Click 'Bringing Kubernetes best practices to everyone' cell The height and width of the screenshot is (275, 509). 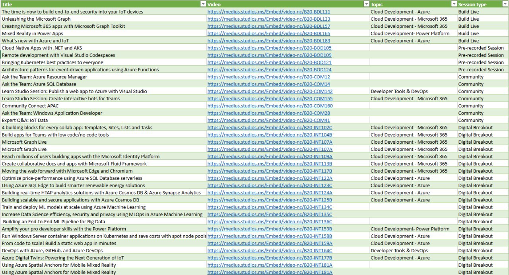click(103, 62)
